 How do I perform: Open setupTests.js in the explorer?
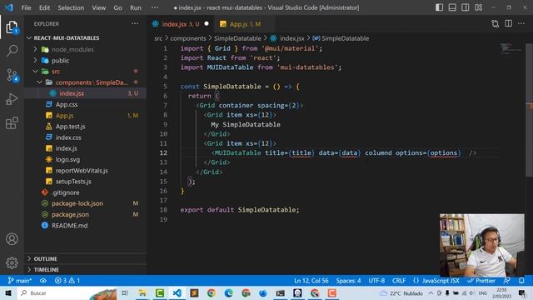tap(85, 182)
